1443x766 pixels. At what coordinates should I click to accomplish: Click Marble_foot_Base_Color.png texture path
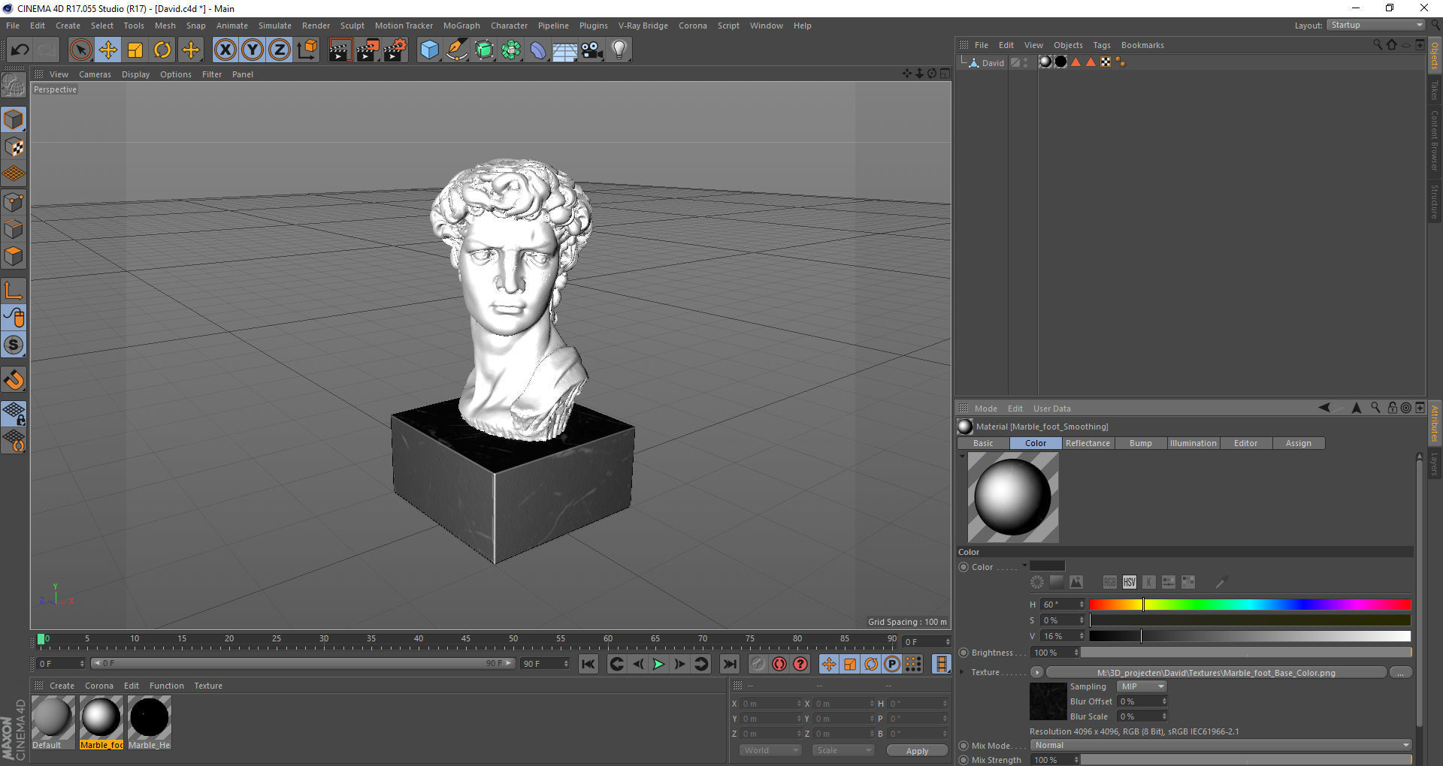click(1216, 673)
